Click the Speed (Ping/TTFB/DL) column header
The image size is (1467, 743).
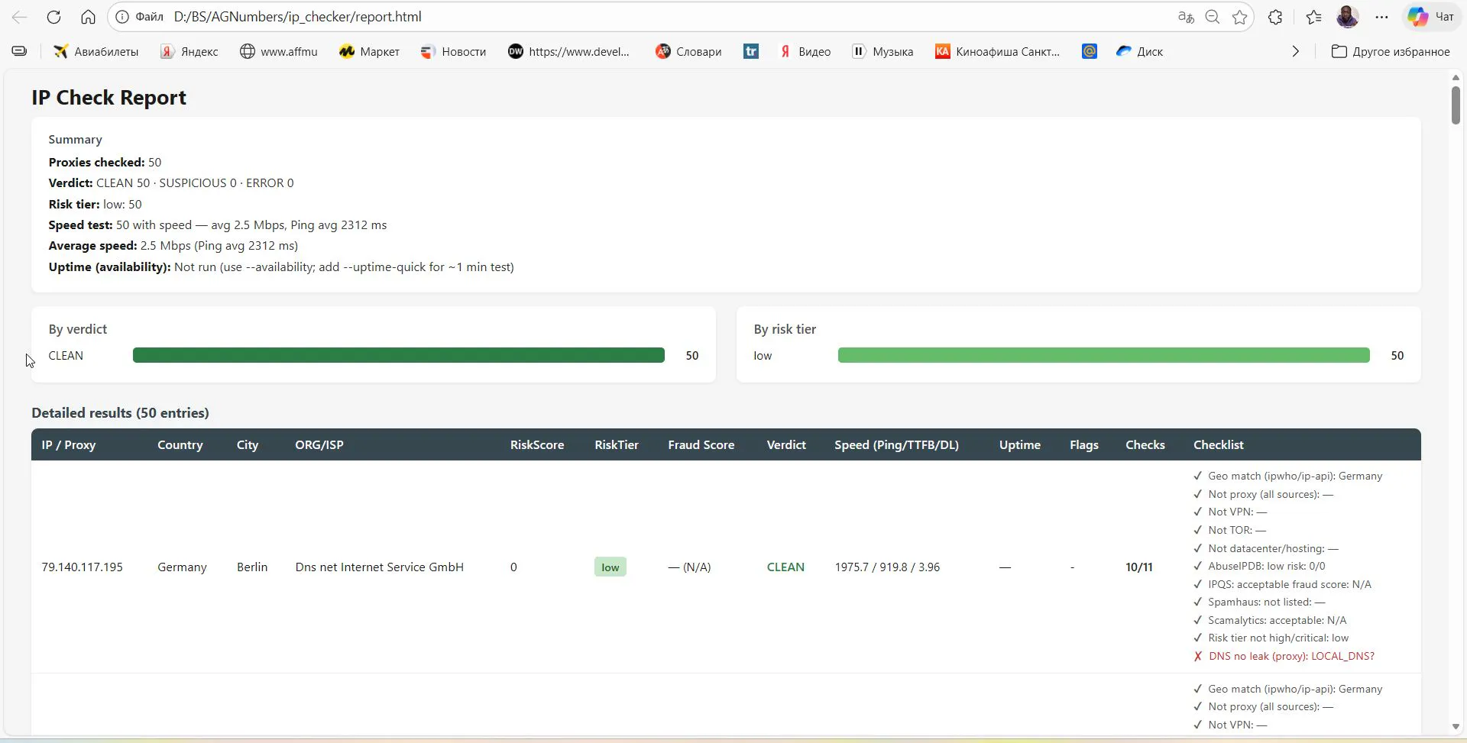tap(896, 444)
